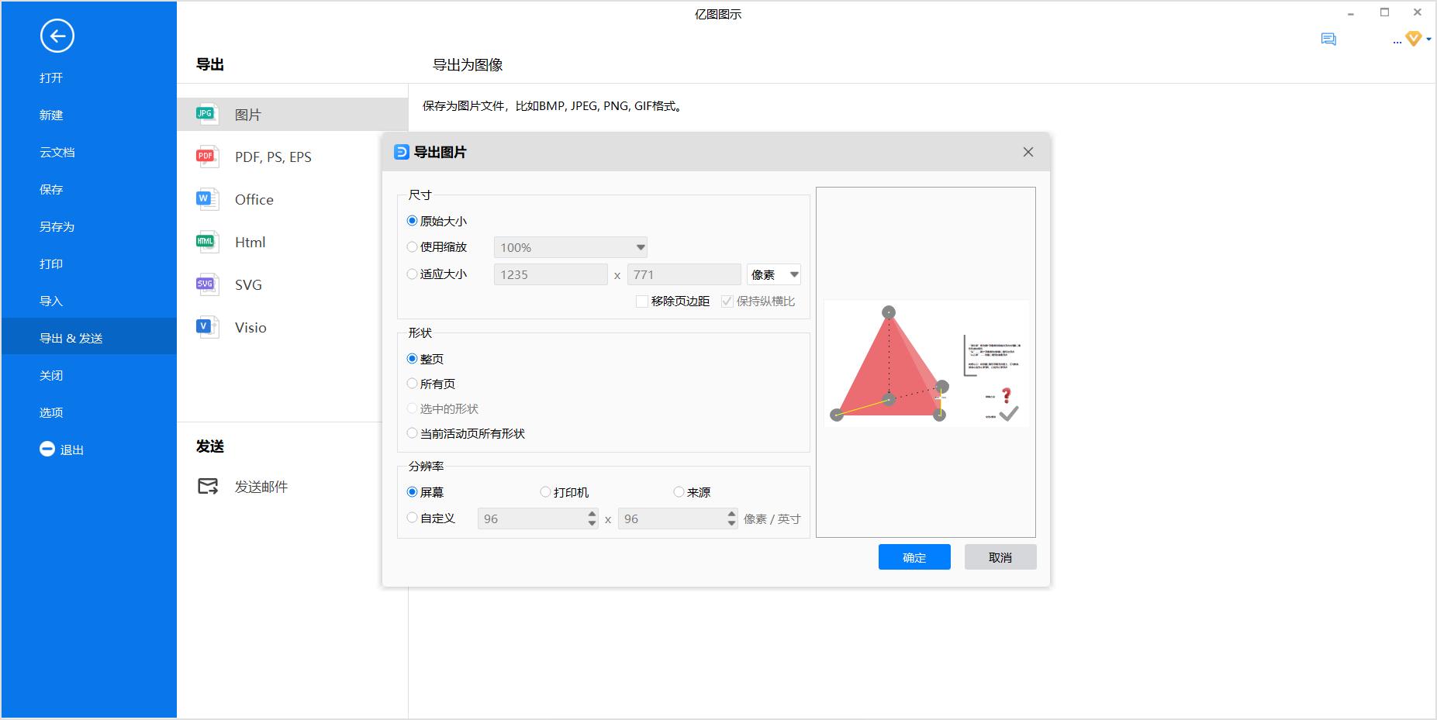This screenshot has height=720, width=1437.
Task: Click the PDF, PS, EPS export icon
Action: (x=206, y=157)
